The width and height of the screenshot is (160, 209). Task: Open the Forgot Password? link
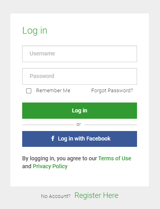tap(112, 91)
